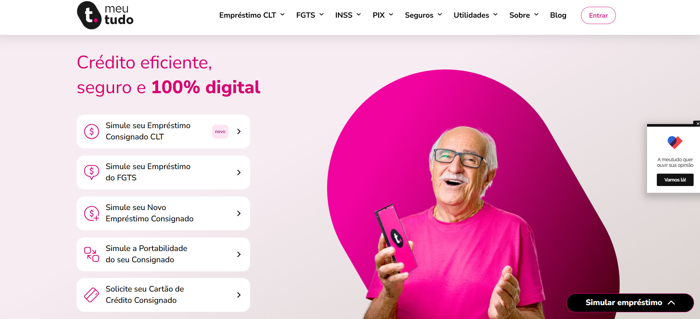The image size is (700, 319).
Task: Expand the Seguros menu chevron
Action: pyautogui.click(x=440, y=15)
